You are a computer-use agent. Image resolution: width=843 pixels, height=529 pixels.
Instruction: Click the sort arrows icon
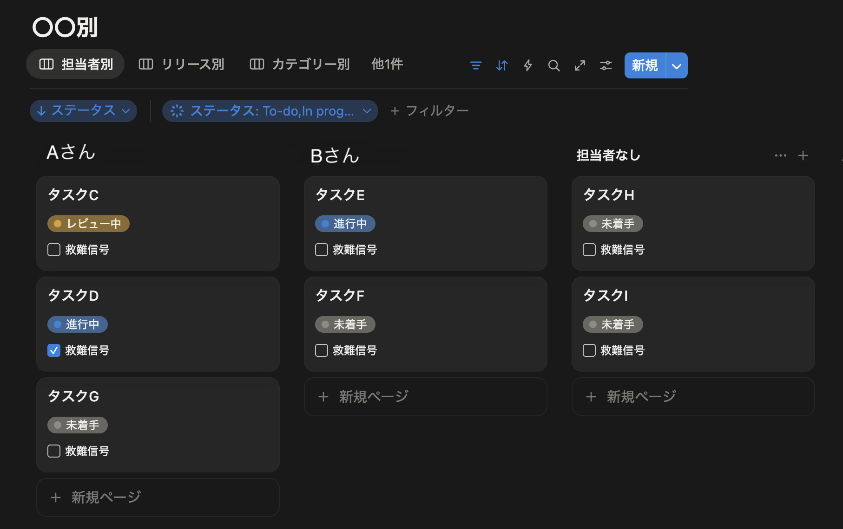point(501,65)
